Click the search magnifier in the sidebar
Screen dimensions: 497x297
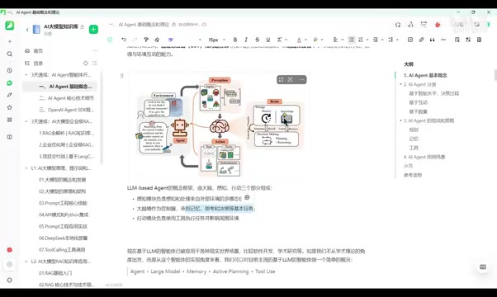[10, 54]
